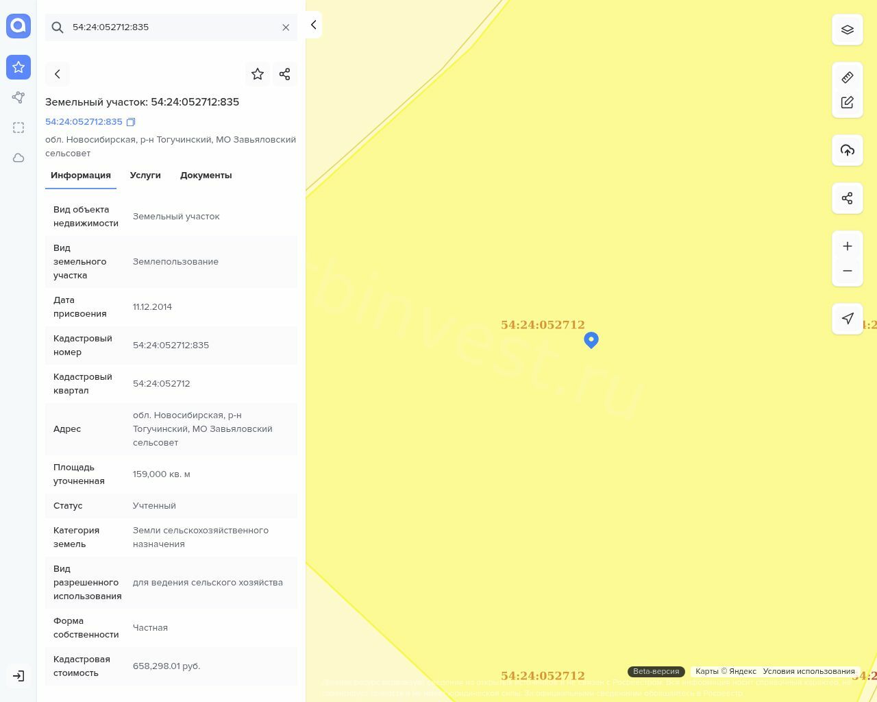Screen dimensions: 877x702
Task: Open Условия использования link
Action: tap(808, 671)
